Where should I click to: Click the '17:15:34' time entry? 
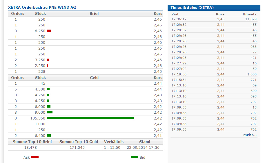point(179,80)
